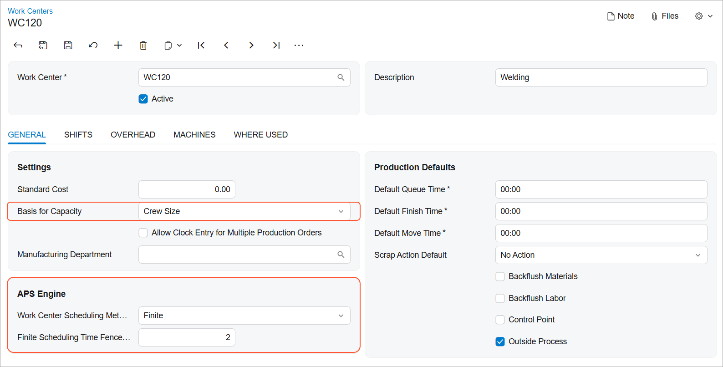Switch to the OVERHEAD tab
The width and height of the screenshot is (723, 367).
pos(133,135)
